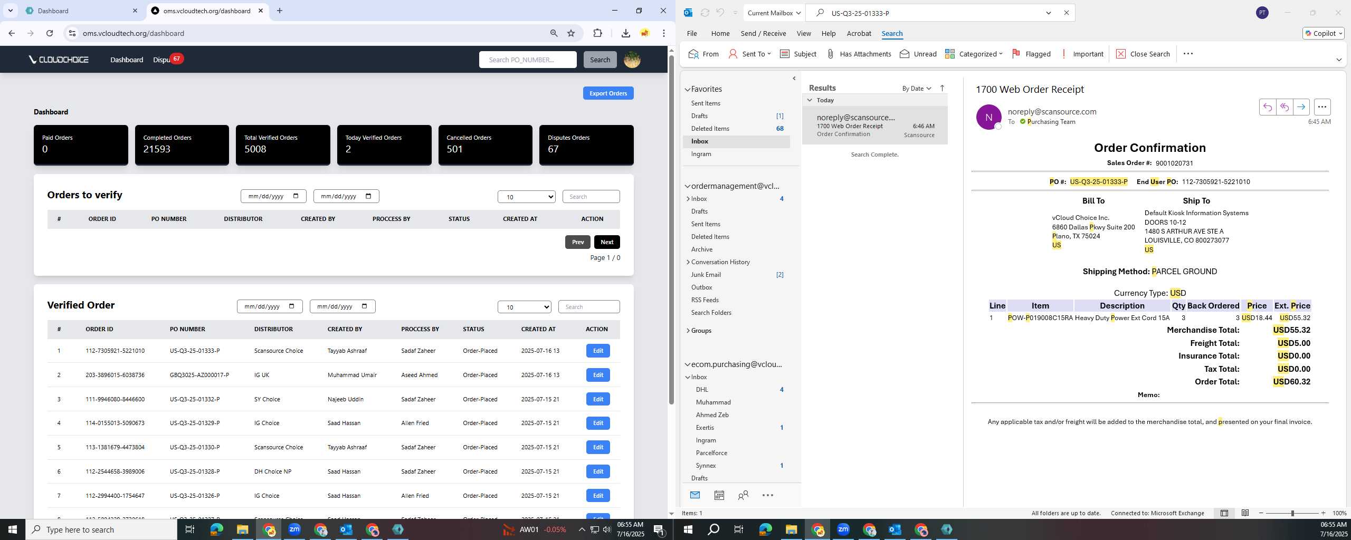The image size is (1351, 540).
Task: Open Sent To filter dropdown
Action: (x=750, y=54)
